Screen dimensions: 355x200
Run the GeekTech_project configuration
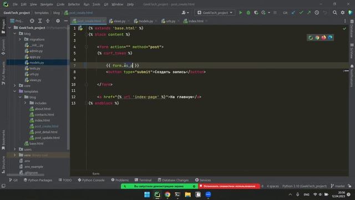[241, 13]
